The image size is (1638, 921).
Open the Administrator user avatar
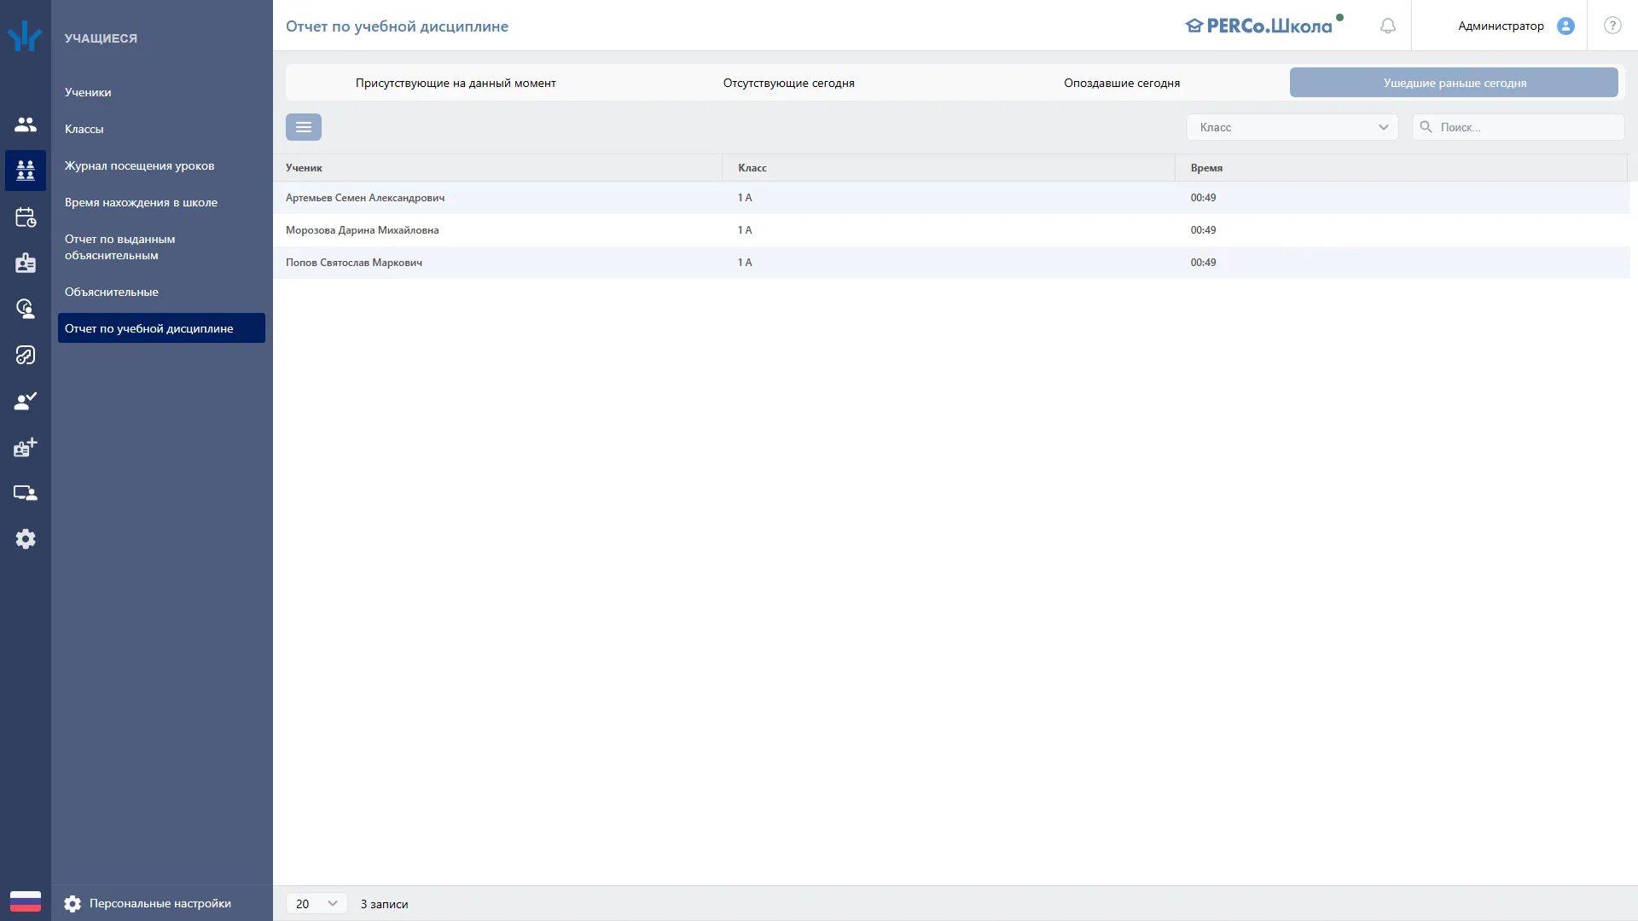[1565, 26]
